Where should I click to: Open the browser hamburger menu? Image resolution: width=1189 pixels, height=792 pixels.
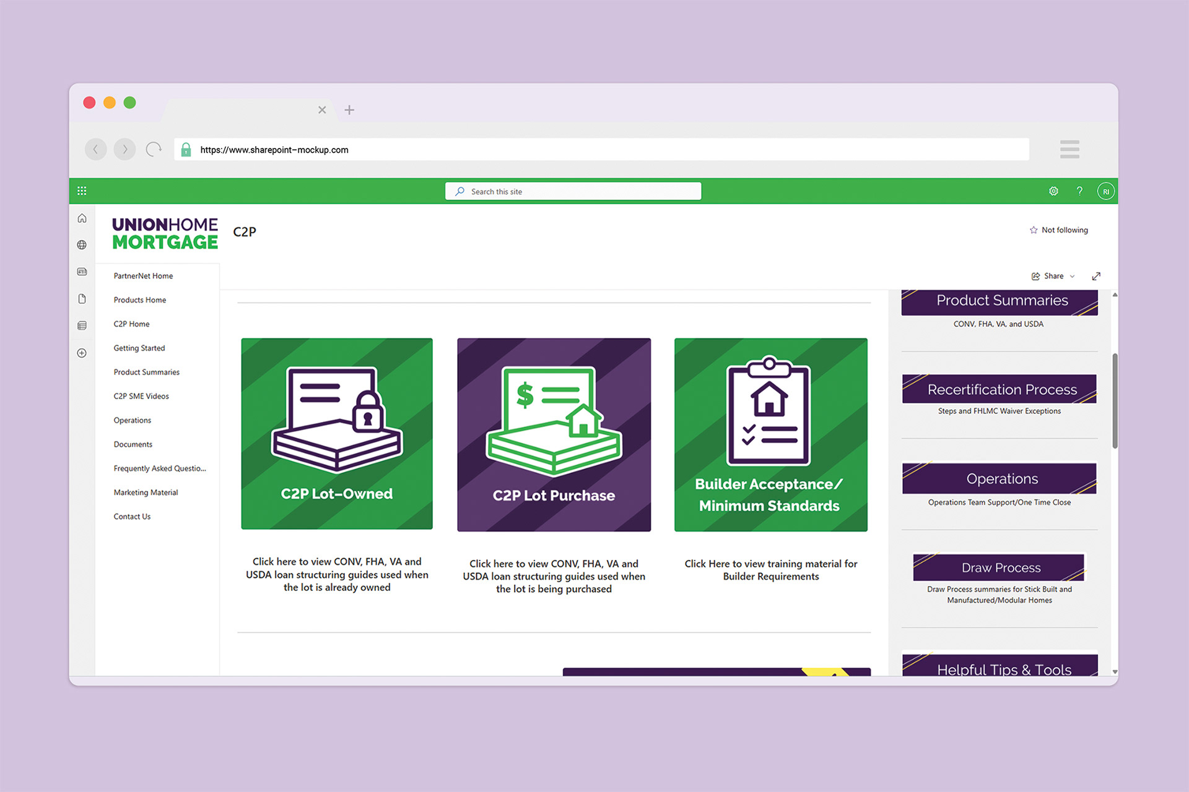(x=1069, y=149)
